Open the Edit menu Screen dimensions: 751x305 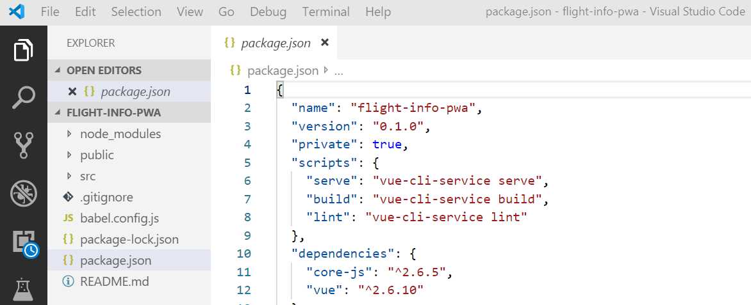pyautogui.click(x=85, y=12)
